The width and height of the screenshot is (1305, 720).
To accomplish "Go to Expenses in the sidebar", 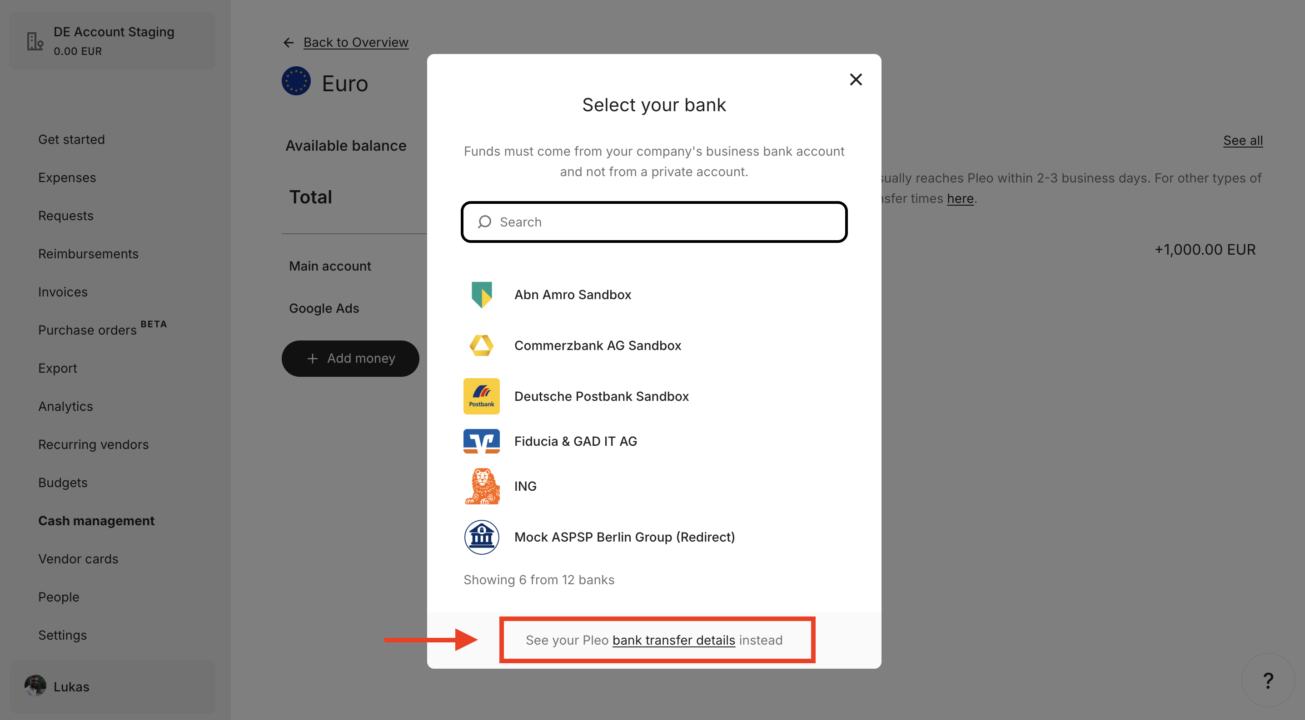I will (67, 178).
